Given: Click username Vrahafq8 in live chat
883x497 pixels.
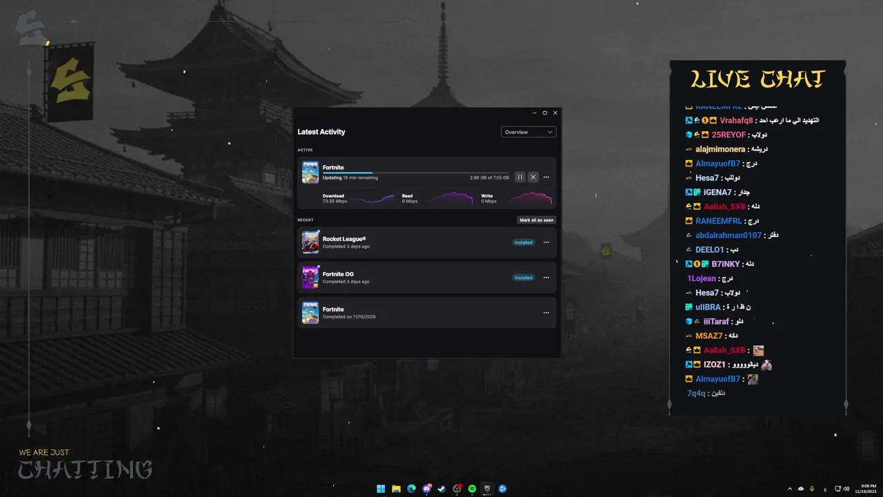Looking at the screenshot, I should (737, 120).
